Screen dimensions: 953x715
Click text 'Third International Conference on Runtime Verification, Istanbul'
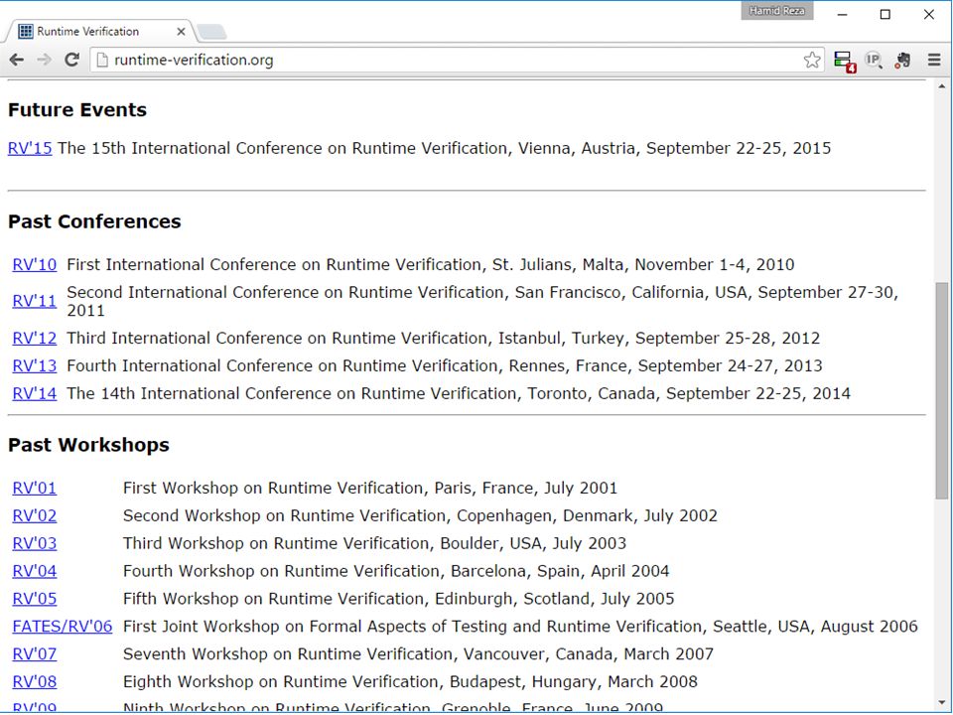(x=314, y=338)
